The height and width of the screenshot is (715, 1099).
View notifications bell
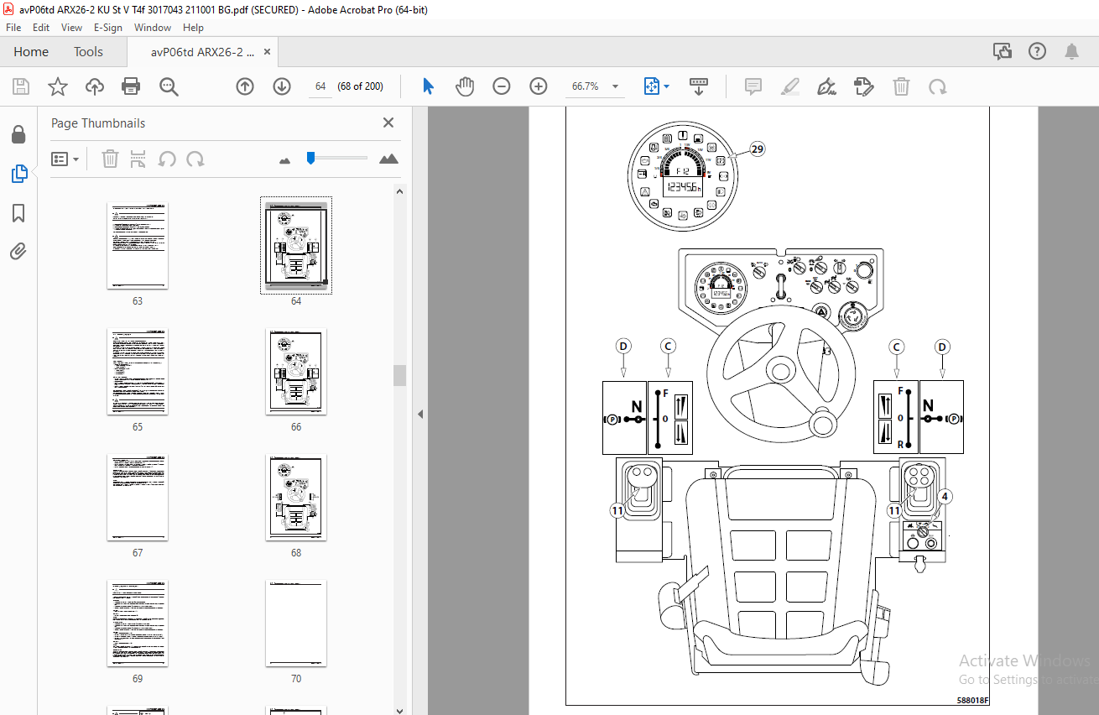pyautogui.click(x=1072, y=52)
